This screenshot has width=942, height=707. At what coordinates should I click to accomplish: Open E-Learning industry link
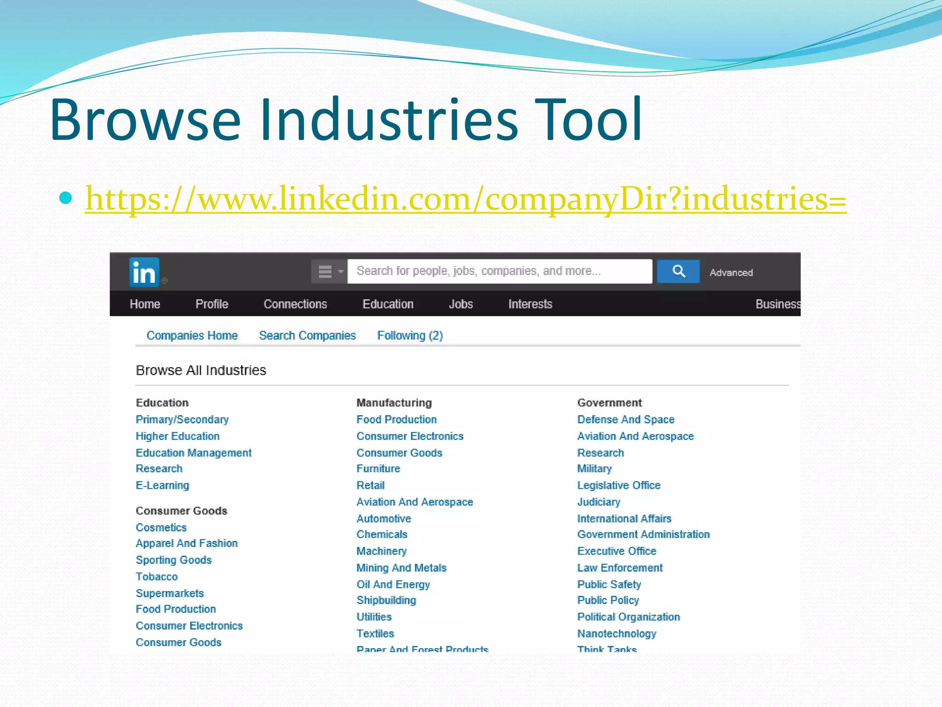click(x=162, y=486)
